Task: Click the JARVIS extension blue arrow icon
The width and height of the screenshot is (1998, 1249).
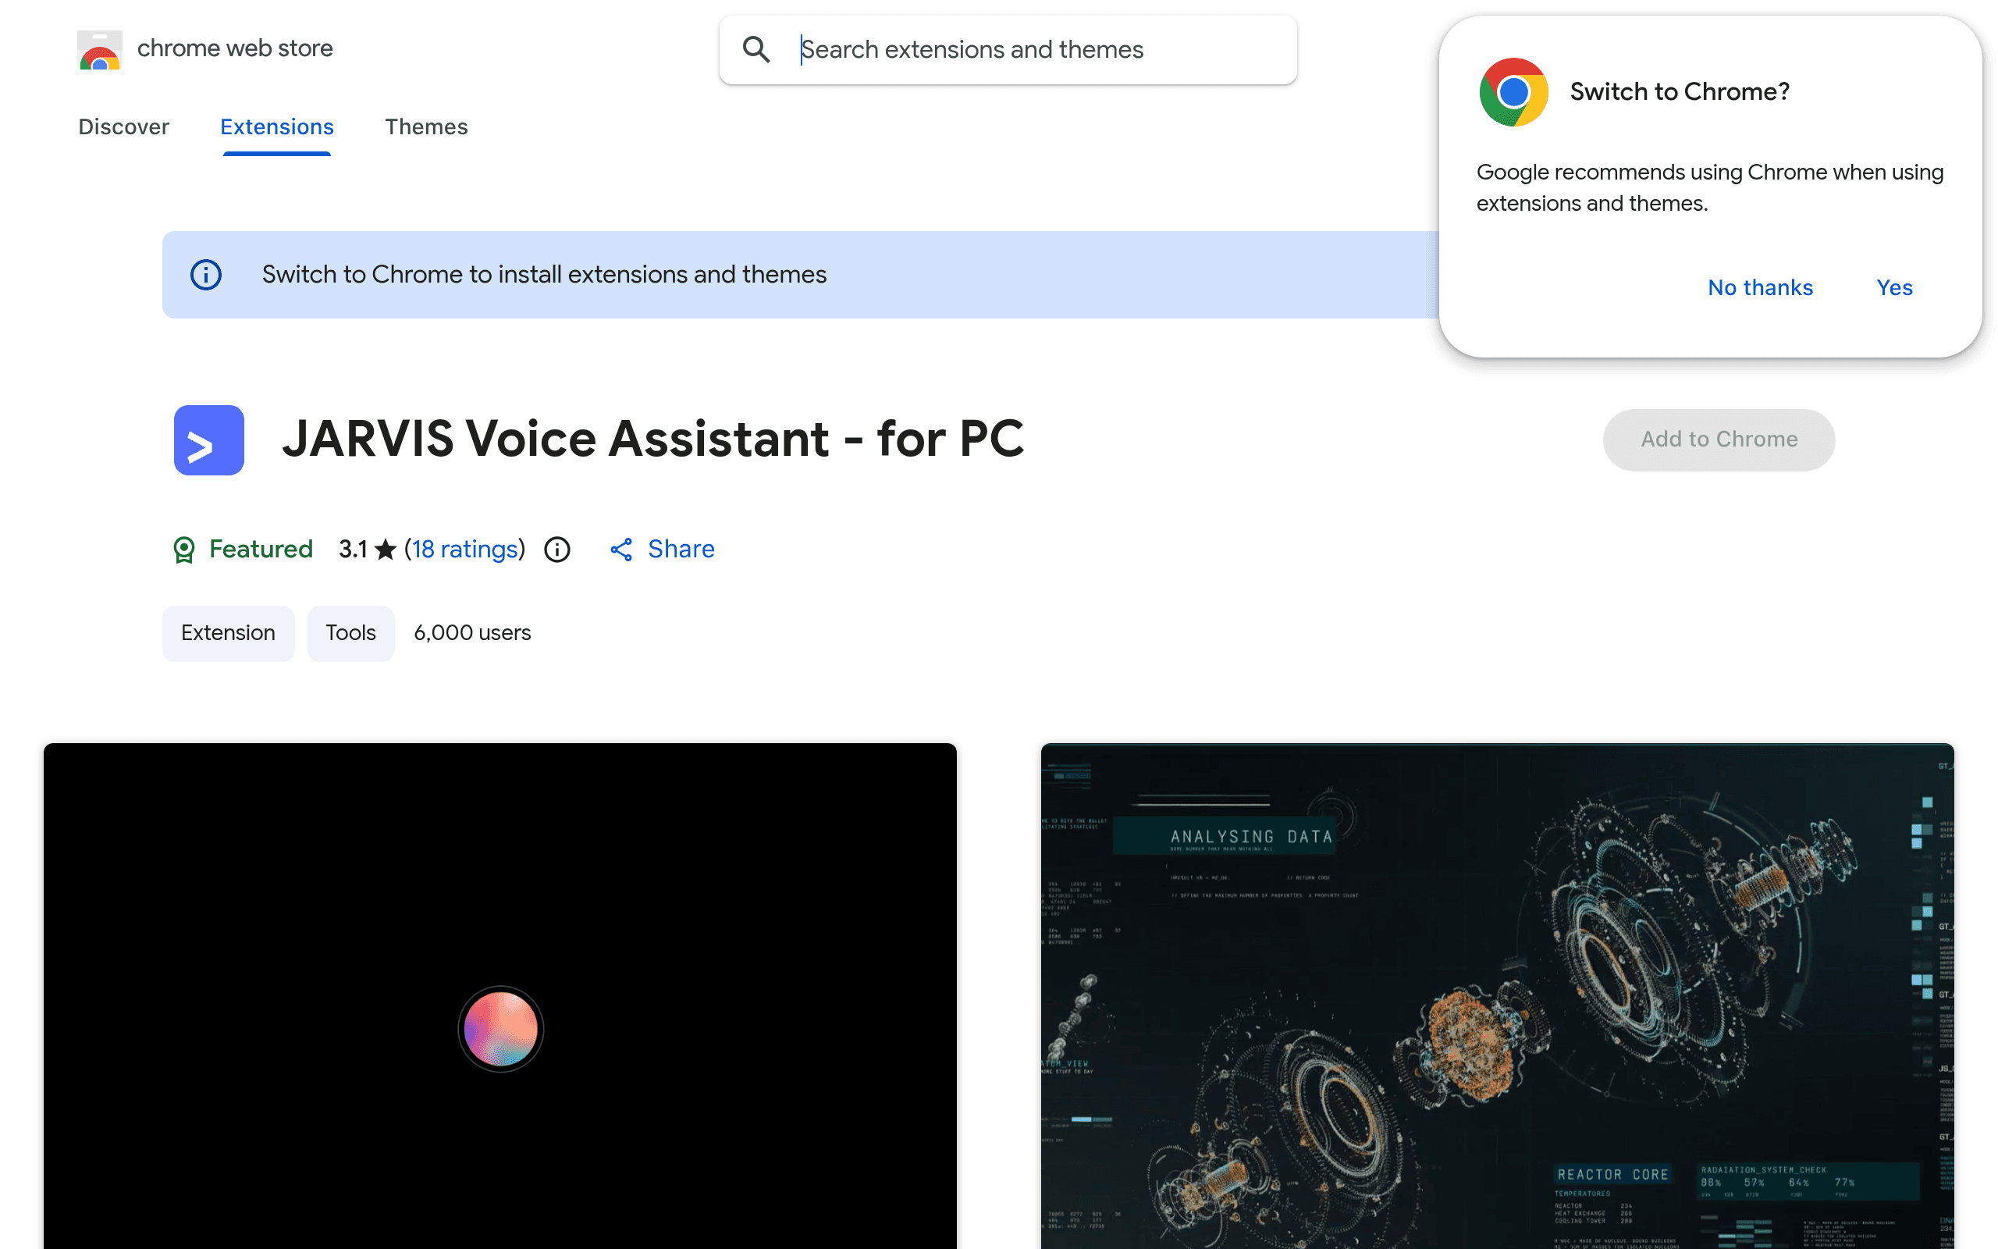Action: pos(209,439)
